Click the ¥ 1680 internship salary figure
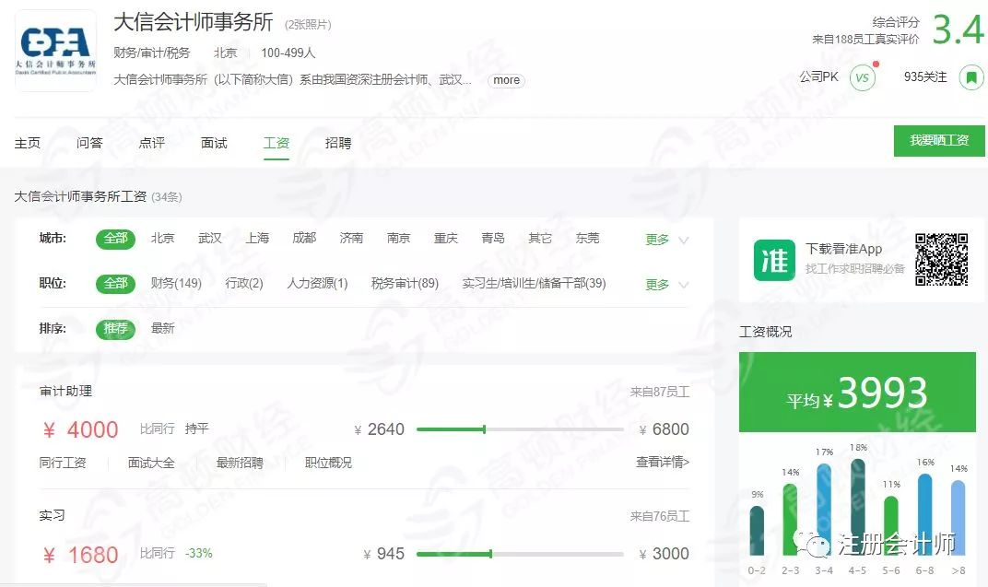The width and height of the screenshot is (988, 587). click(x=81, y=555)
